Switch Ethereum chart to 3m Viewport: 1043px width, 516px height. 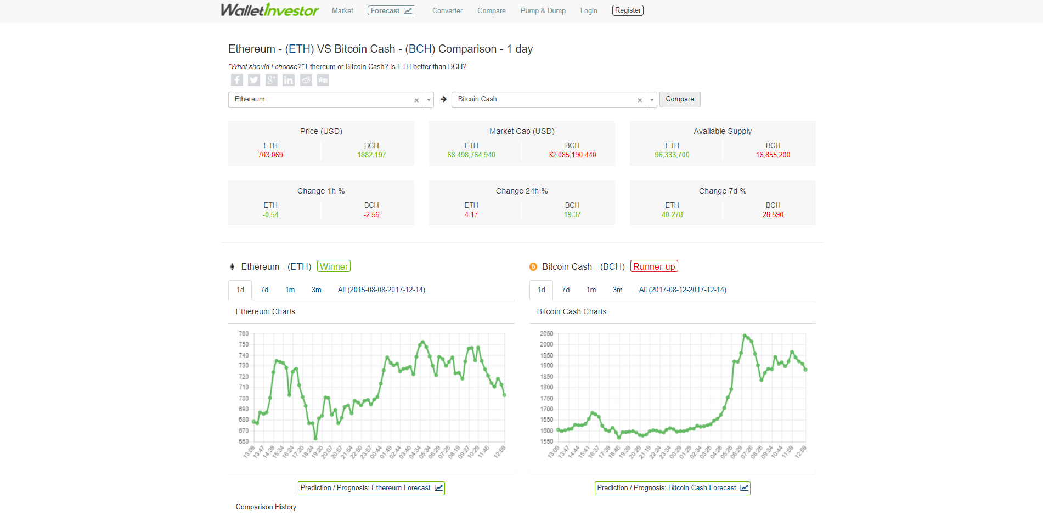click(x=317, y=290)
